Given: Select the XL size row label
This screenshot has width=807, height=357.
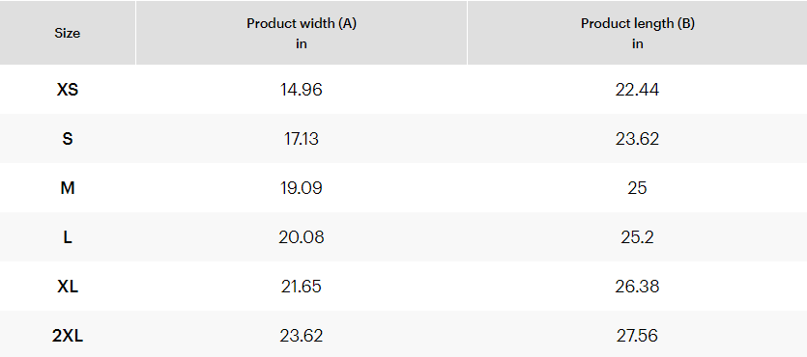Looking at the screenshot, I should coord(68,287).
